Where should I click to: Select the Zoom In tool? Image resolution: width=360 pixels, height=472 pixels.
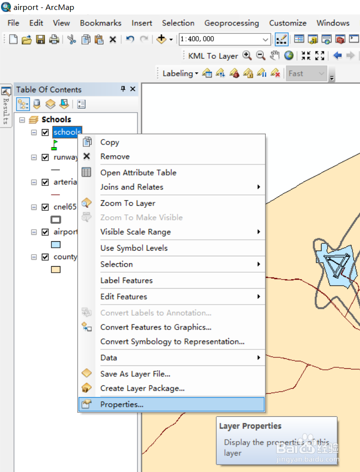point(247,55)
